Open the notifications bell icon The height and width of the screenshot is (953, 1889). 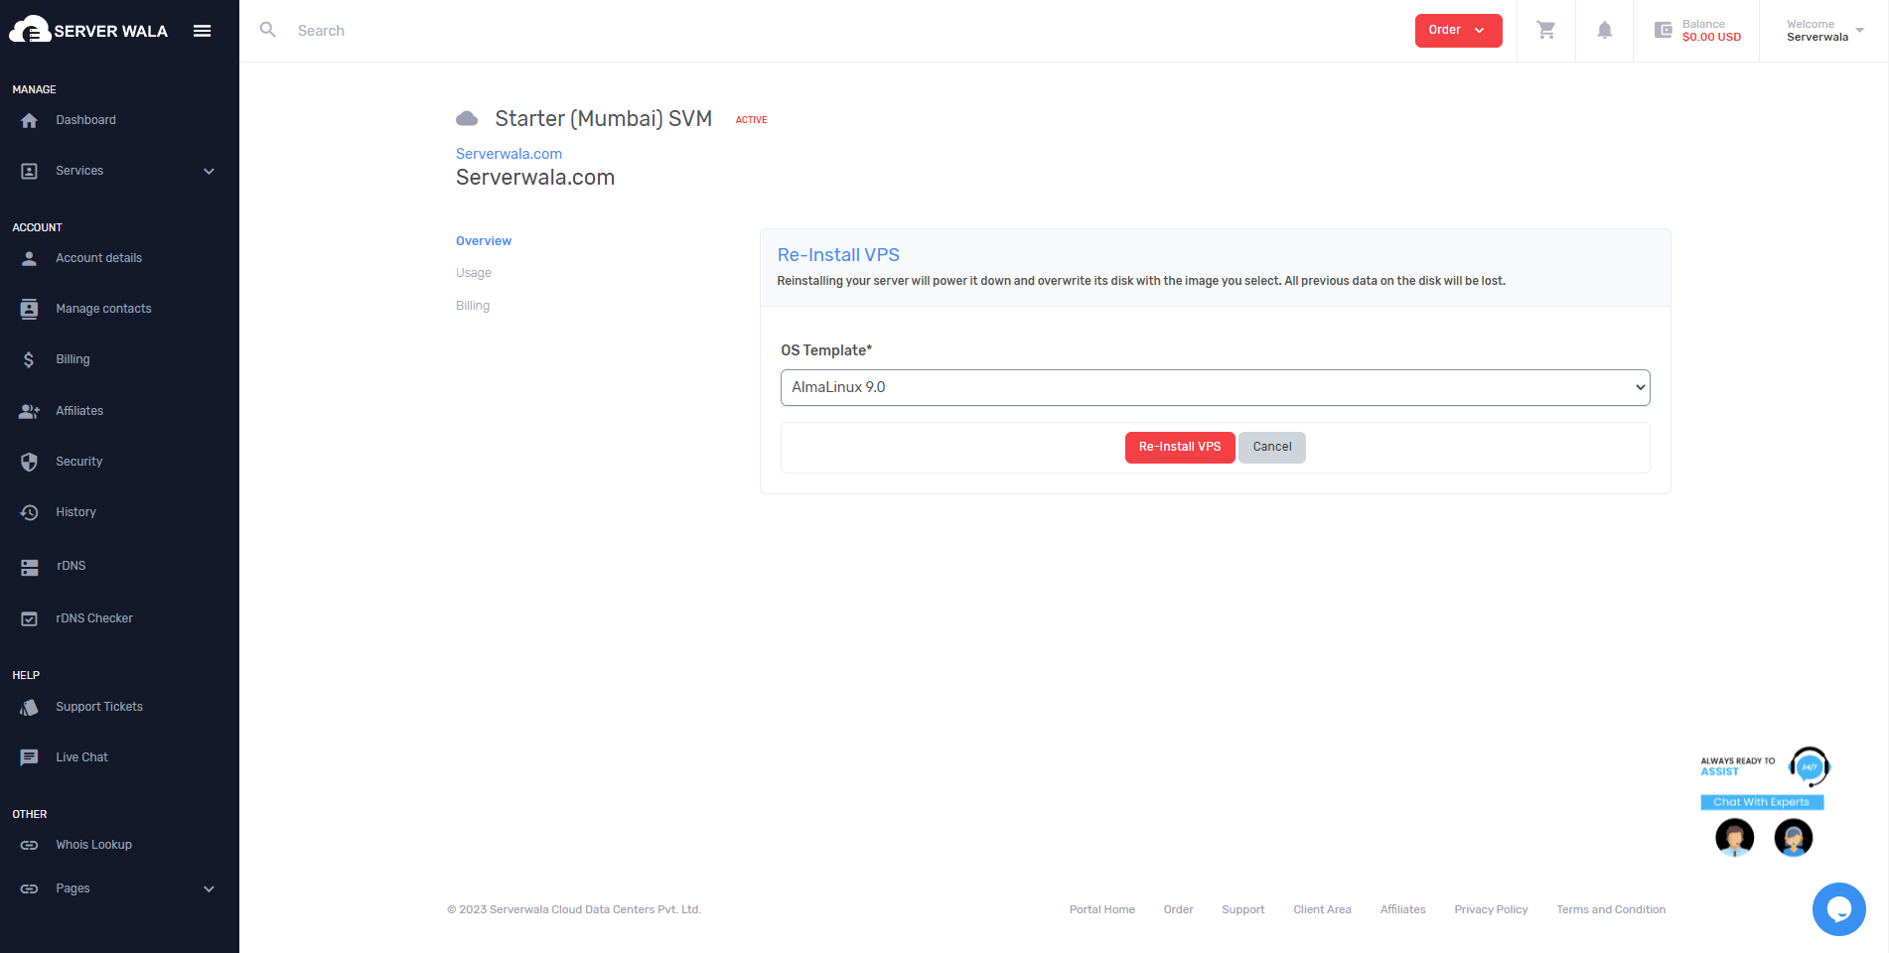1605,30
